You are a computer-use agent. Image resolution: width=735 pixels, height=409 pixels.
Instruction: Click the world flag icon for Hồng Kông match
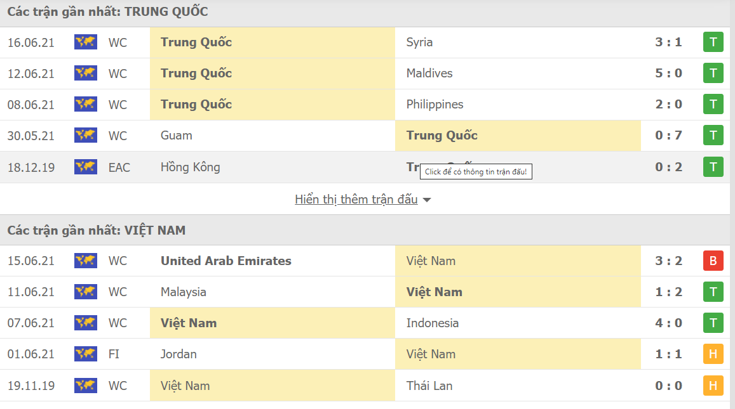click(86, 167)
